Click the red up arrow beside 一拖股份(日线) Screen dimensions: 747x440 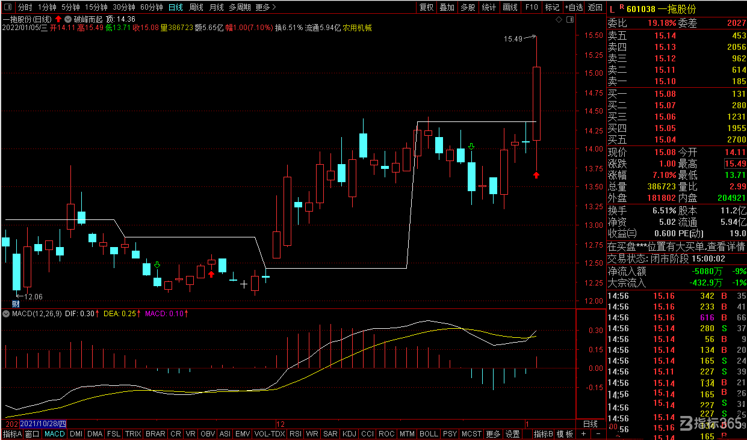58,19
